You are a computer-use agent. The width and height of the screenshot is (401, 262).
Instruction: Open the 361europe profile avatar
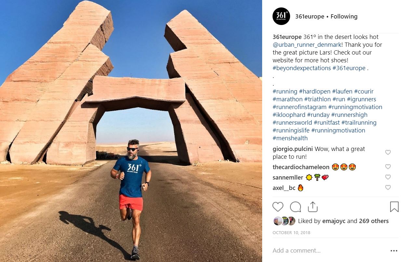(281, 16)
